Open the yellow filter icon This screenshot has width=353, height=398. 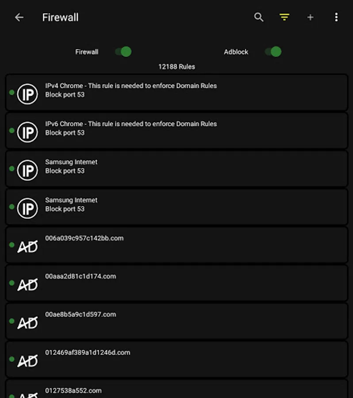[x=284, y=17]
